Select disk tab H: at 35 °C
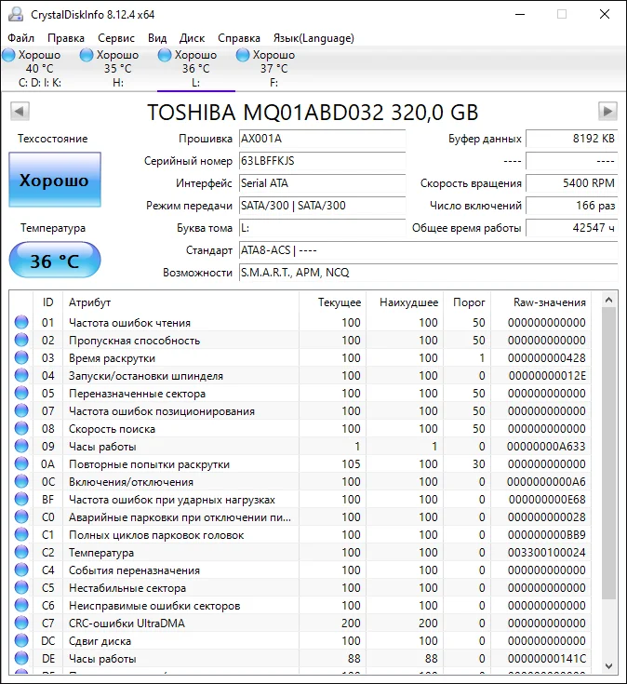The width and height of the screenshot is (627, 684). pos(118,69)
